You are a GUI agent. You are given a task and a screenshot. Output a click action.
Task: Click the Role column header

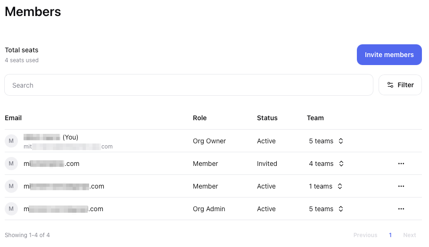200,118
